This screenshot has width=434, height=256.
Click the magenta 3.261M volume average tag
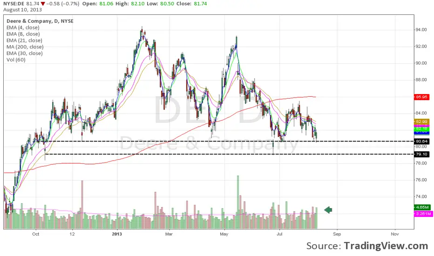pyautogui.click(x=423, y=214)
